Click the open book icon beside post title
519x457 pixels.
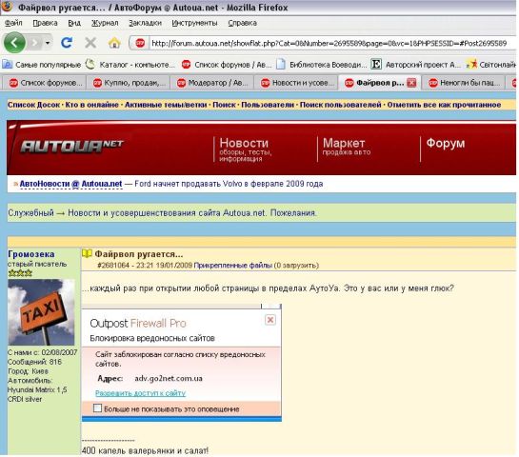(x=87, y=254)
